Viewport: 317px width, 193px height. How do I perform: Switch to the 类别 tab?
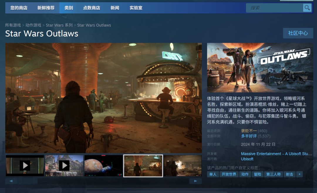(69, 8)
